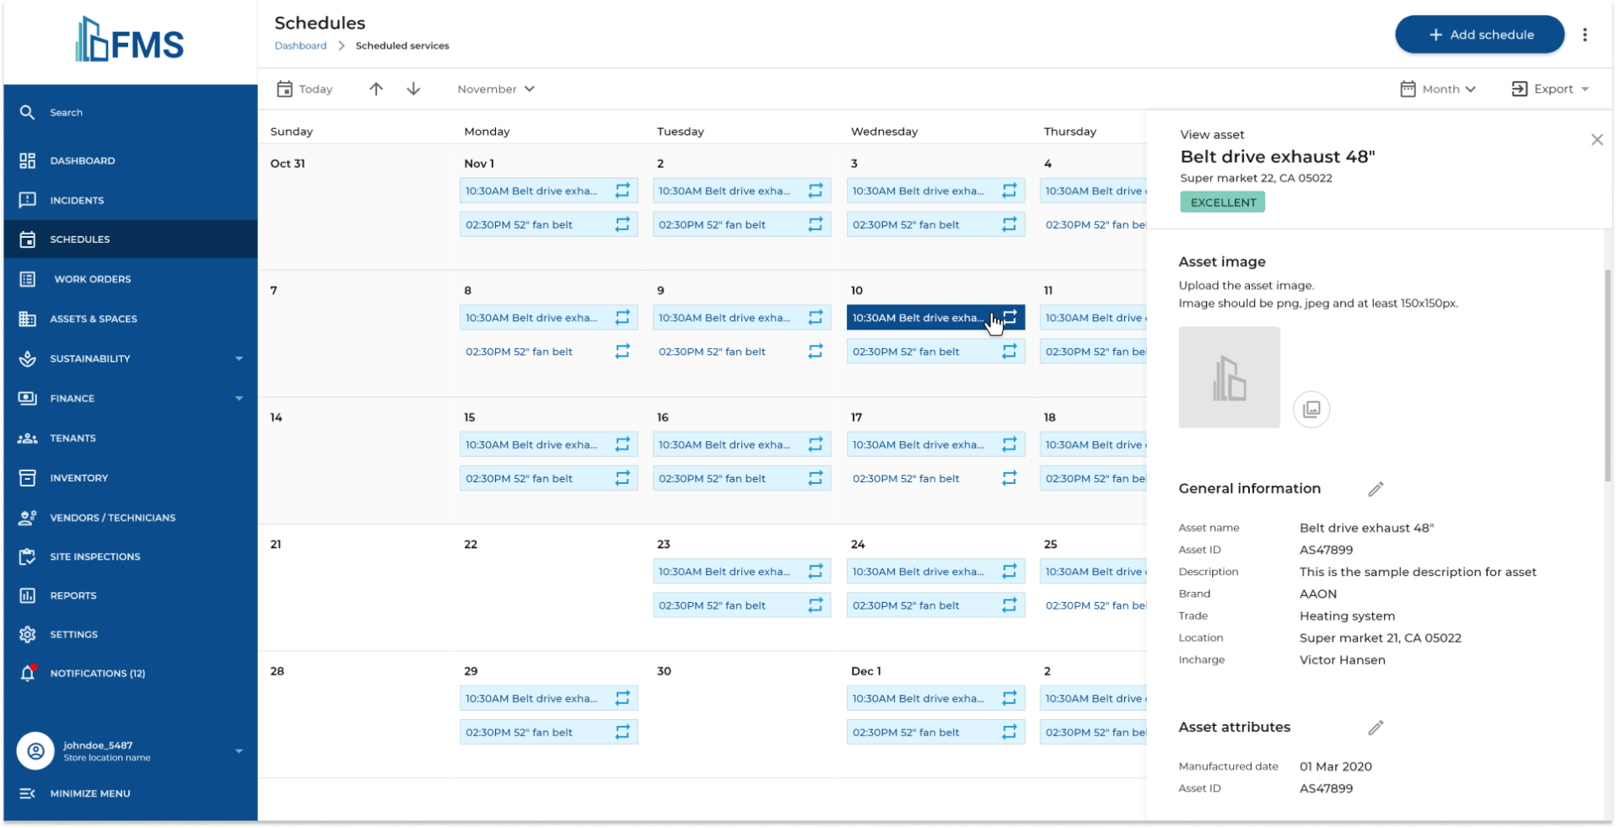Expand the Finance sidebar section
This screenshot has width=1616, height=828.
[239, 398]
